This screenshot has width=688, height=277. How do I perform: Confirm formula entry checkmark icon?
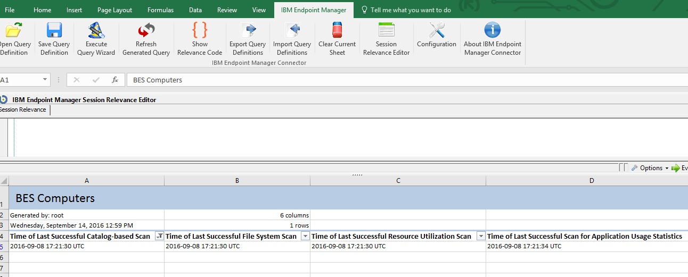[96, 80]
